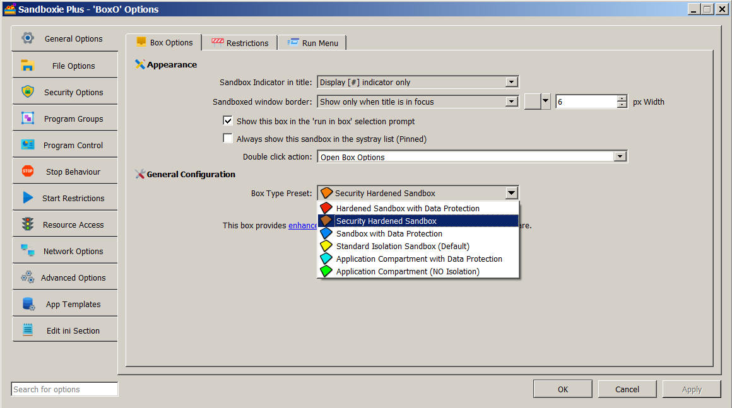Click the Start Restrictions play arrow icon
Viewport: 732px width, 408px height.
28,198
